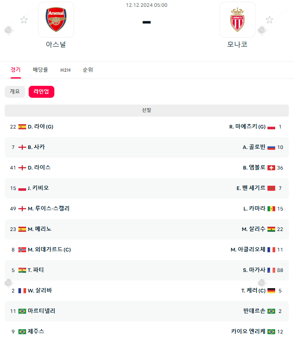Select the 라인업 button
294x339 pixels.
tap(42, 92)
